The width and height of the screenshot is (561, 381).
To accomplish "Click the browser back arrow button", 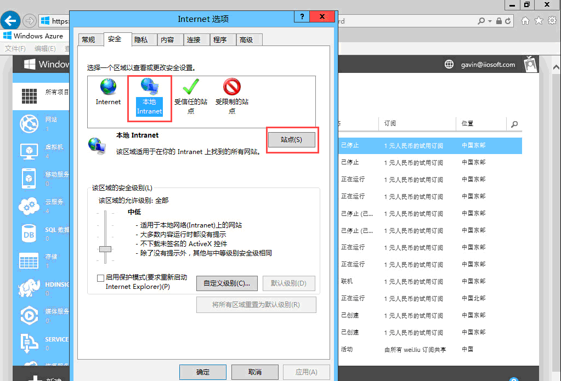I will coord(10,20).
